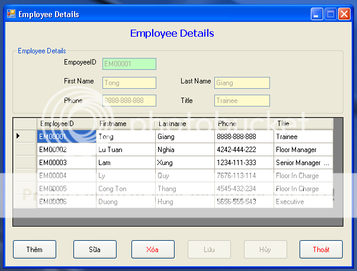The height and width of the screenshot is (271, 357).
Task: Click Floor In Charge cell in EM00005 row
Action: [303, 188]
